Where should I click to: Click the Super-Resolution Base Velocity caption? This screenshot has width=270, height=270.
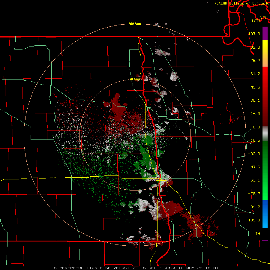(x=136, y=268)
